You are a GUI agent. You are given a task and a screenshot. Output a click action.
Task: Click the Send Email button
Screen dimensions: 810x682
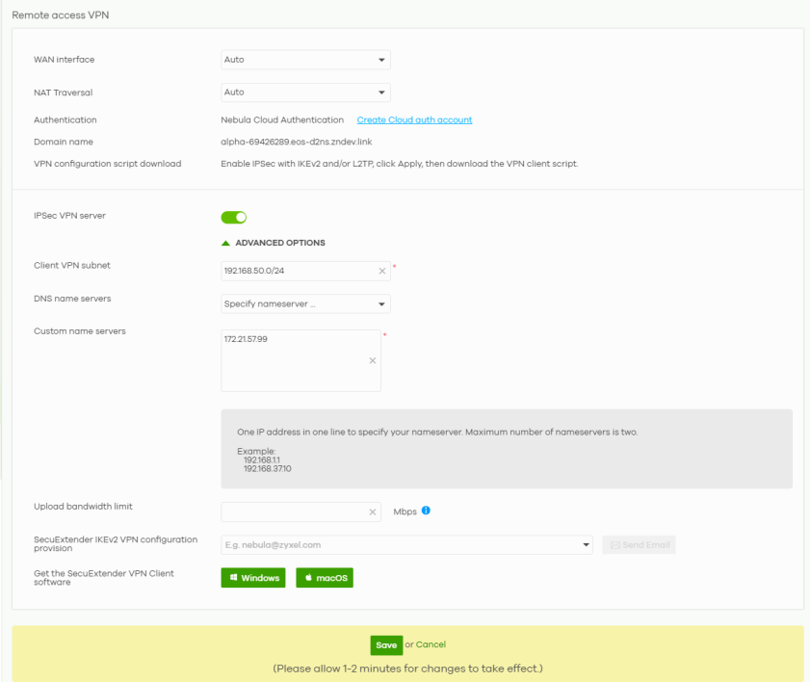pos(639,545)
